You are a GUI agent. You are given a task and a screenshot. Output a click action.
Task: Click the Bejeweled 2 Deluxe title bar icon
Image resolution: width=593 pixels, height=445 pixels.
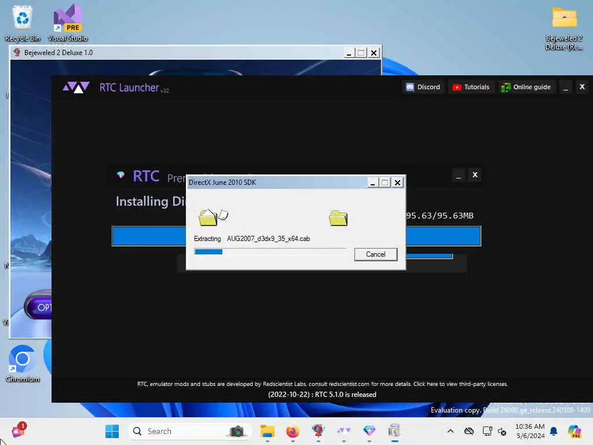17,53
